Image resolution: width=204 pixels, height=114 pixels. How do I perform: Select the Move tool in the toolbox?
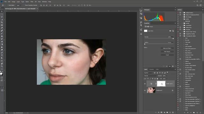coord(2,11)
